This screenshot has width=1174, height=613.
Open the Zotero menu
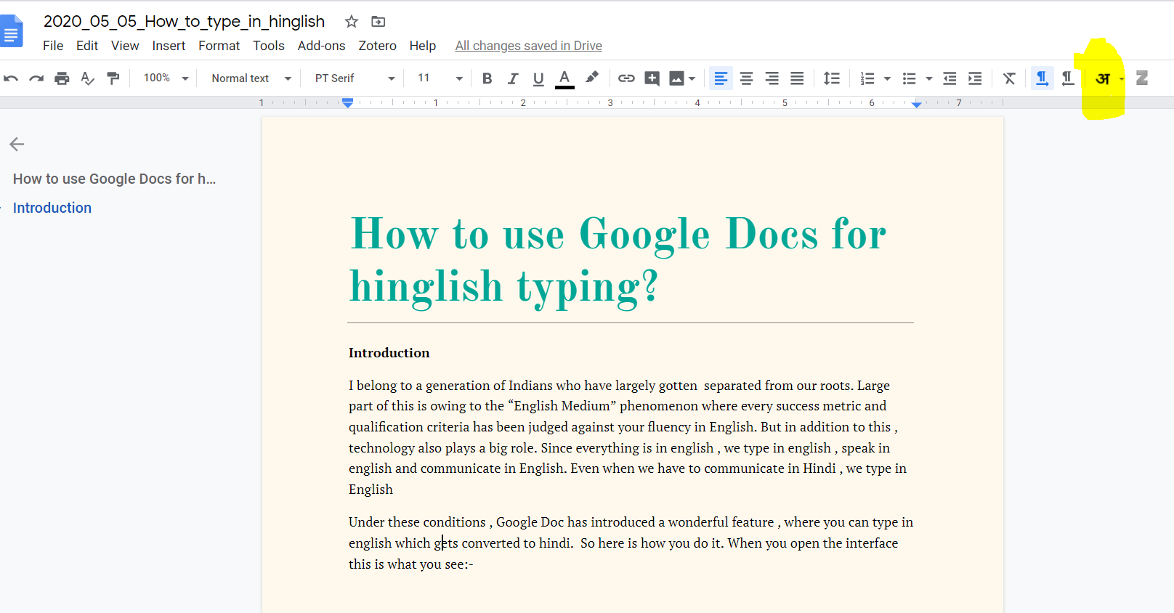(x=377, y=46)
